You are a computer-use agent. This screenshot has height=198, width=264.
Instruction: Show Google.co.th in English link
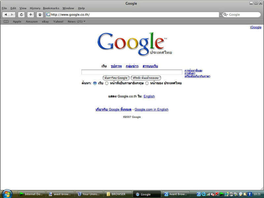pyautogui.click(x=149, y=96)
